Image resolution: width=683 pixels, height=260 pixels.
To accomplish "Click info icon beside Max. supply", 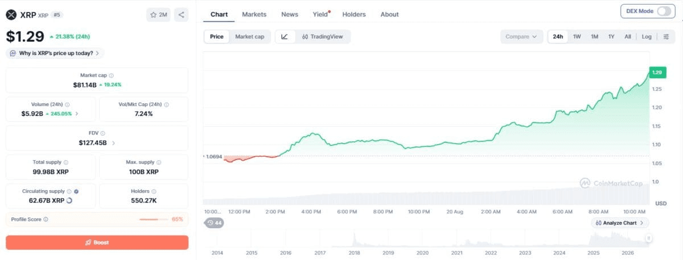I will pyautogui.click(x=159, y=162).
